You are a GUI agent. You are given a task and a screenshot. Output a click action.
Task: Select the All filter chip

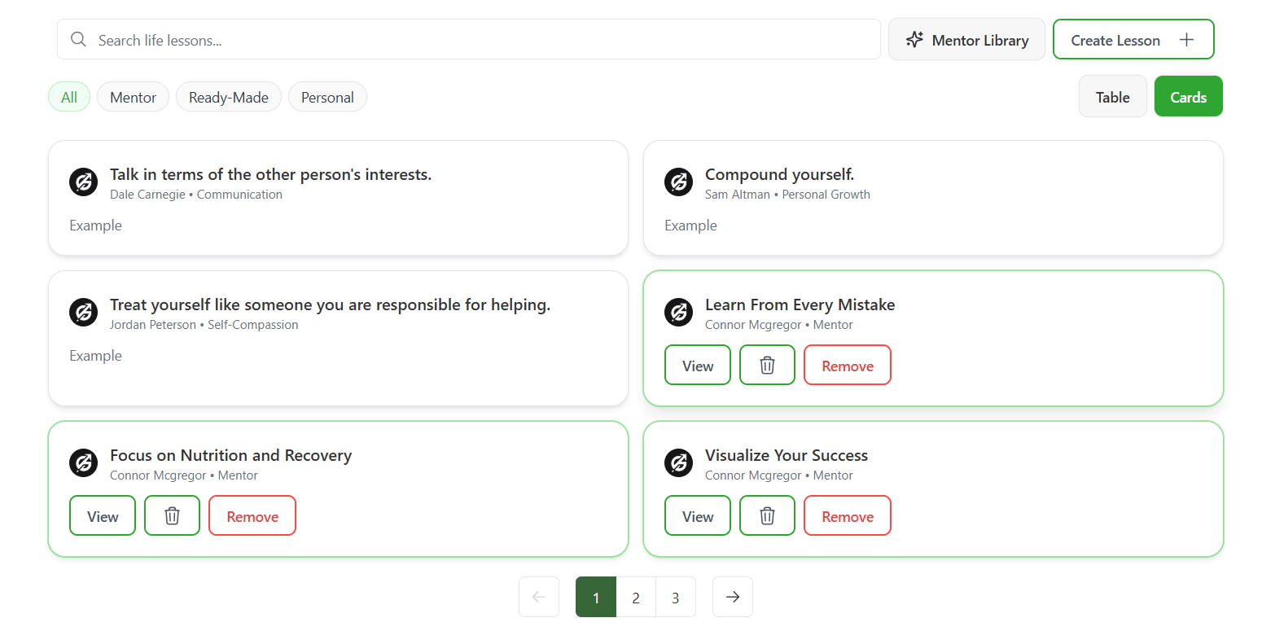tap(69, 97)
